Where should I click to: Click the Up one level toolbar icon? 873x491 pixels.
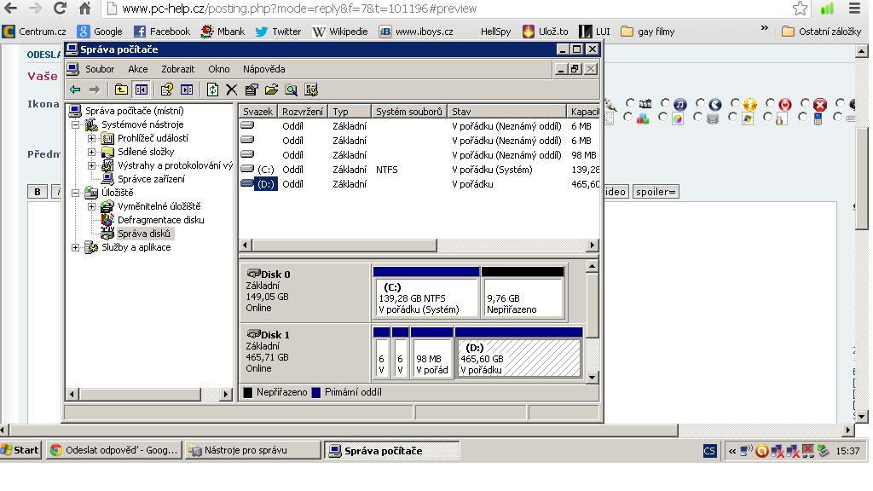[x=121, y=90]
